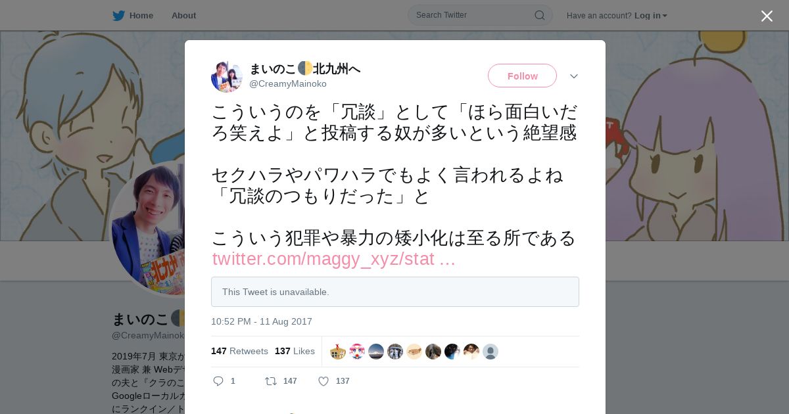The width and height of the screenshot is (789, 414).
Task: Click the last gray default avatar
Action: pyautogui.click(x=490, y=352)
